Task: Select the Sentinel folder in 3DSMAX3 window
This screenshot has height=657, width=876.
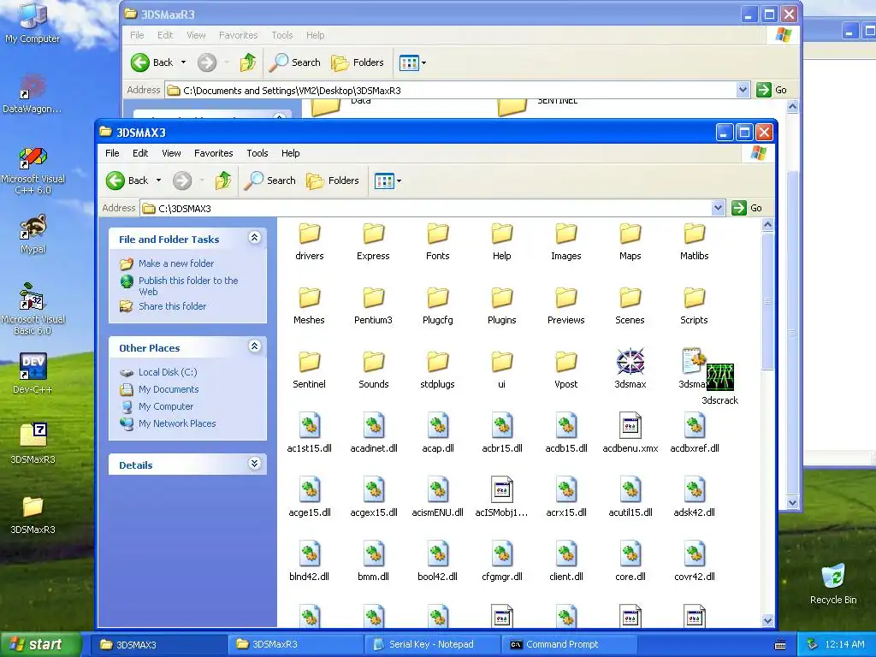Action: [x=309, y=370]
